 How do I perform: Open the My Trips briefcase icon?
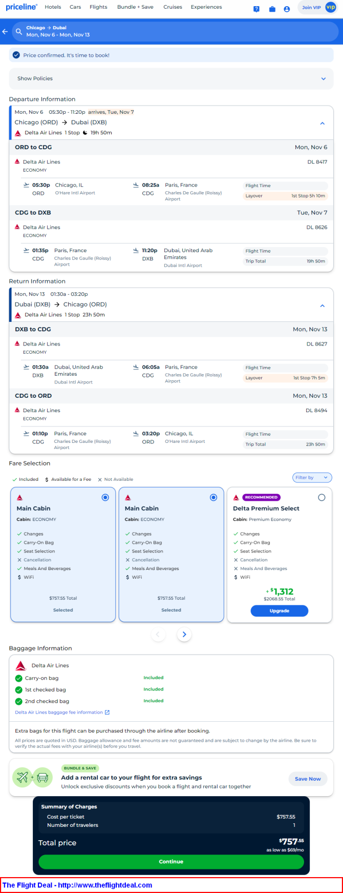pyautogui.click(x=272, y=9)
